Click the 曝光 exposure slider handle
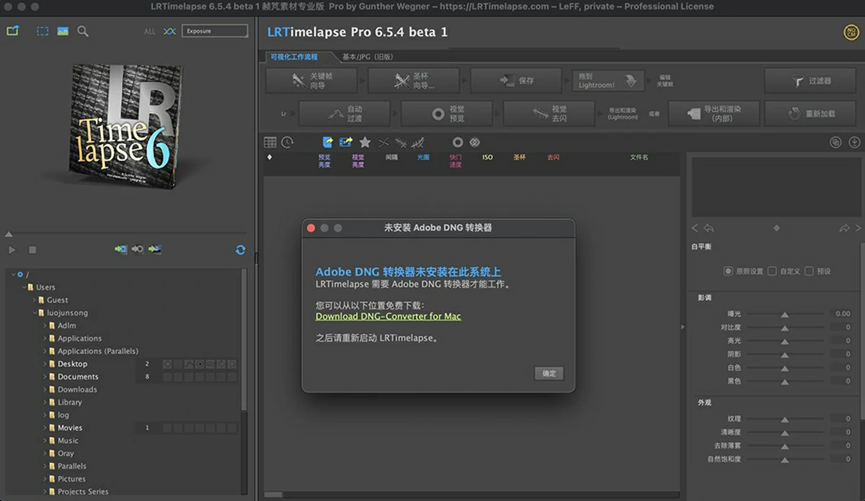Screen dimensions: 865x501 [x=784, y=315]
